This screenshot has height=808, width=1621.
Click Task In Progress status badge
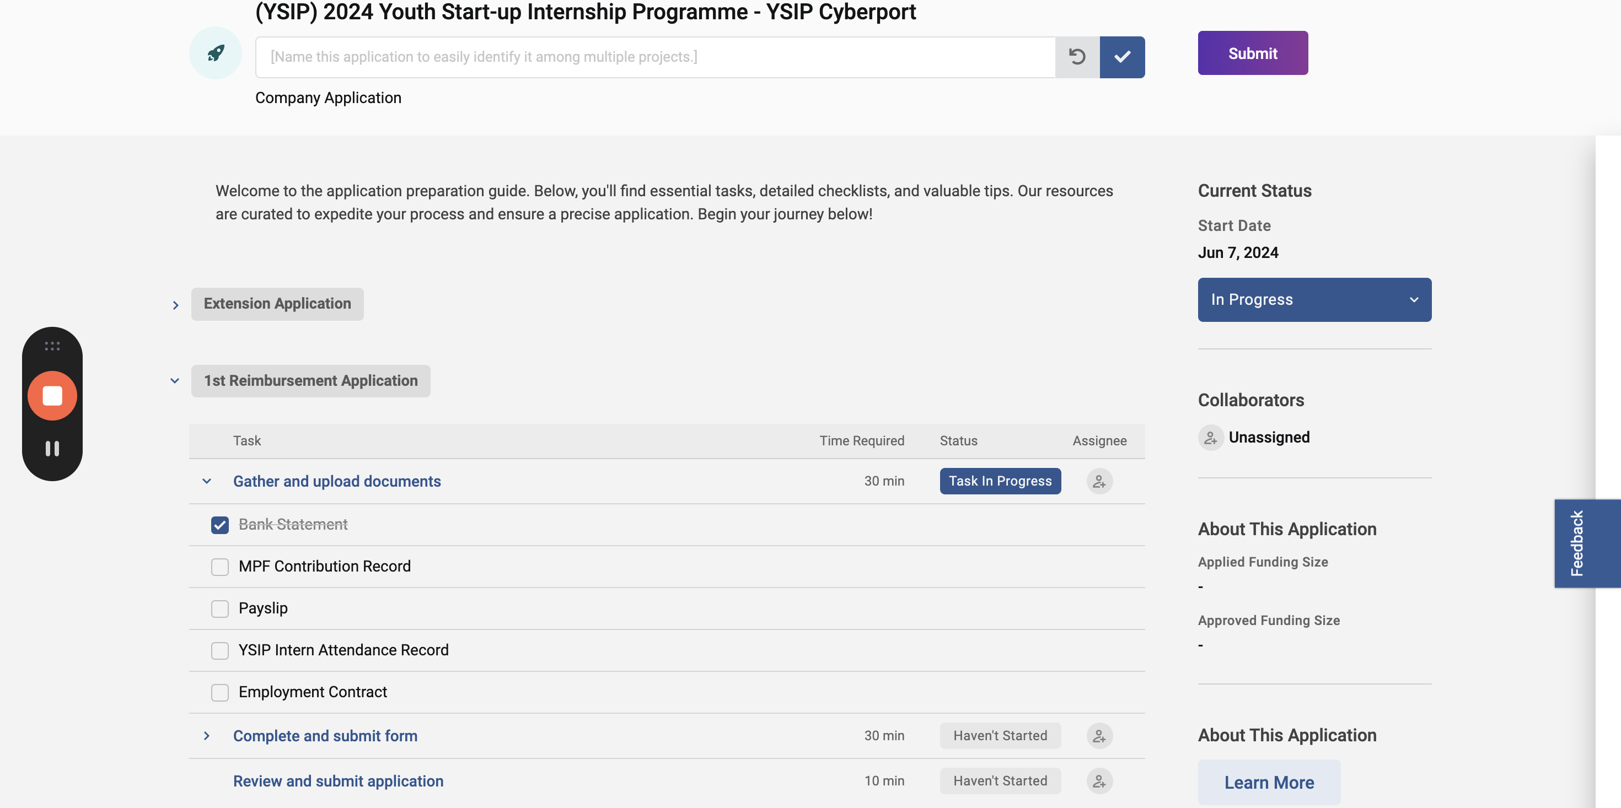pos(1000,481)
